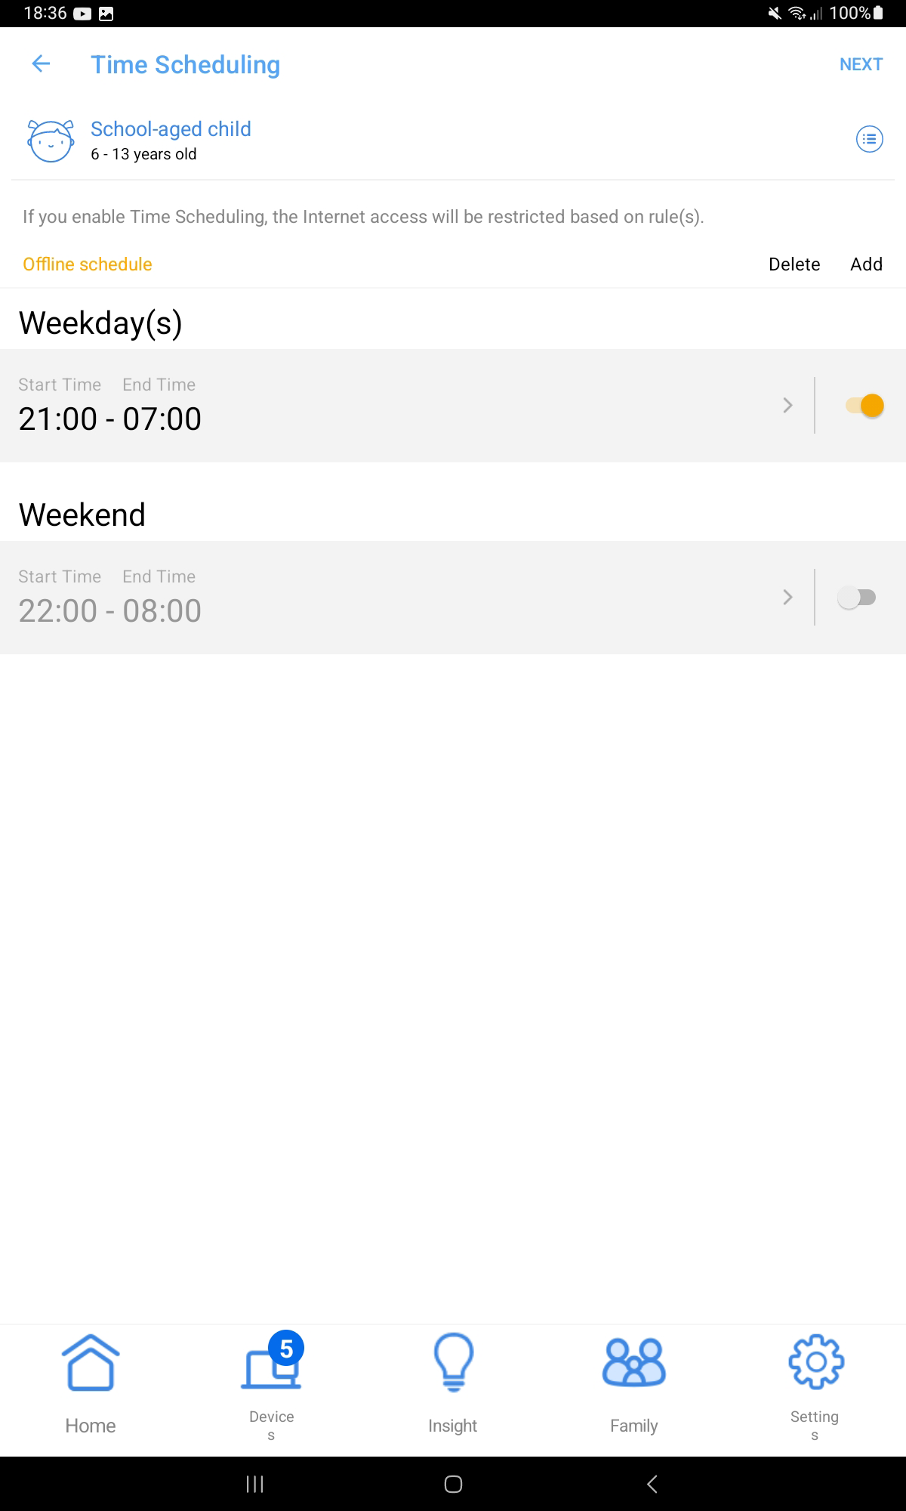Select the 21:00 - 07:00 time range
The image size is (906, 1511).
(110, 419)
